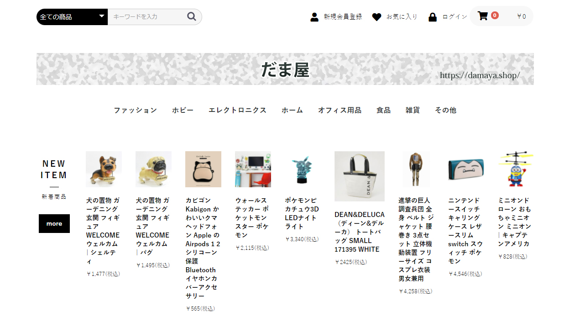Open the pug dog figurine thumbnail

153,169
